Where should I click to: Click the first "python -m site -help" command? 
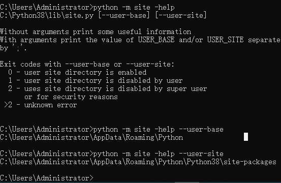[x=134, y=8]
